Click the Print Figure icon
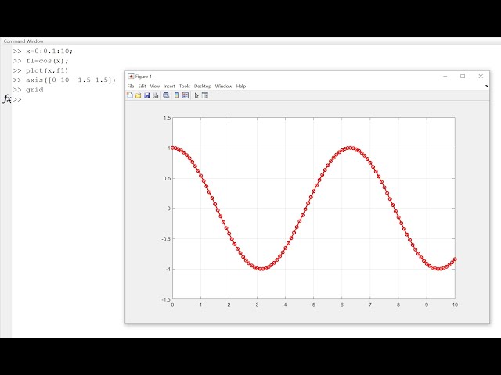 point(155,95)
